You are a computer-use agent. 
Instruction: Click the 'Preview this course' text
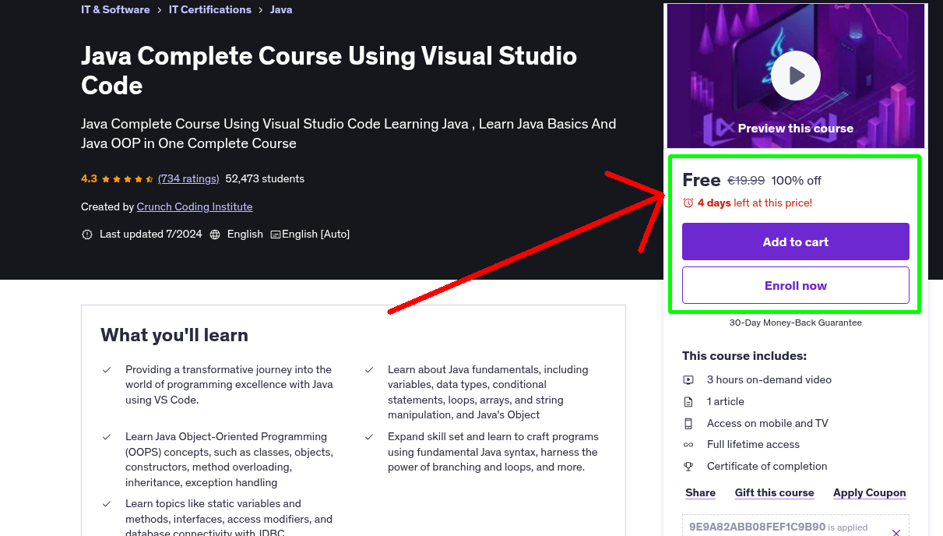tap(796, 129)
